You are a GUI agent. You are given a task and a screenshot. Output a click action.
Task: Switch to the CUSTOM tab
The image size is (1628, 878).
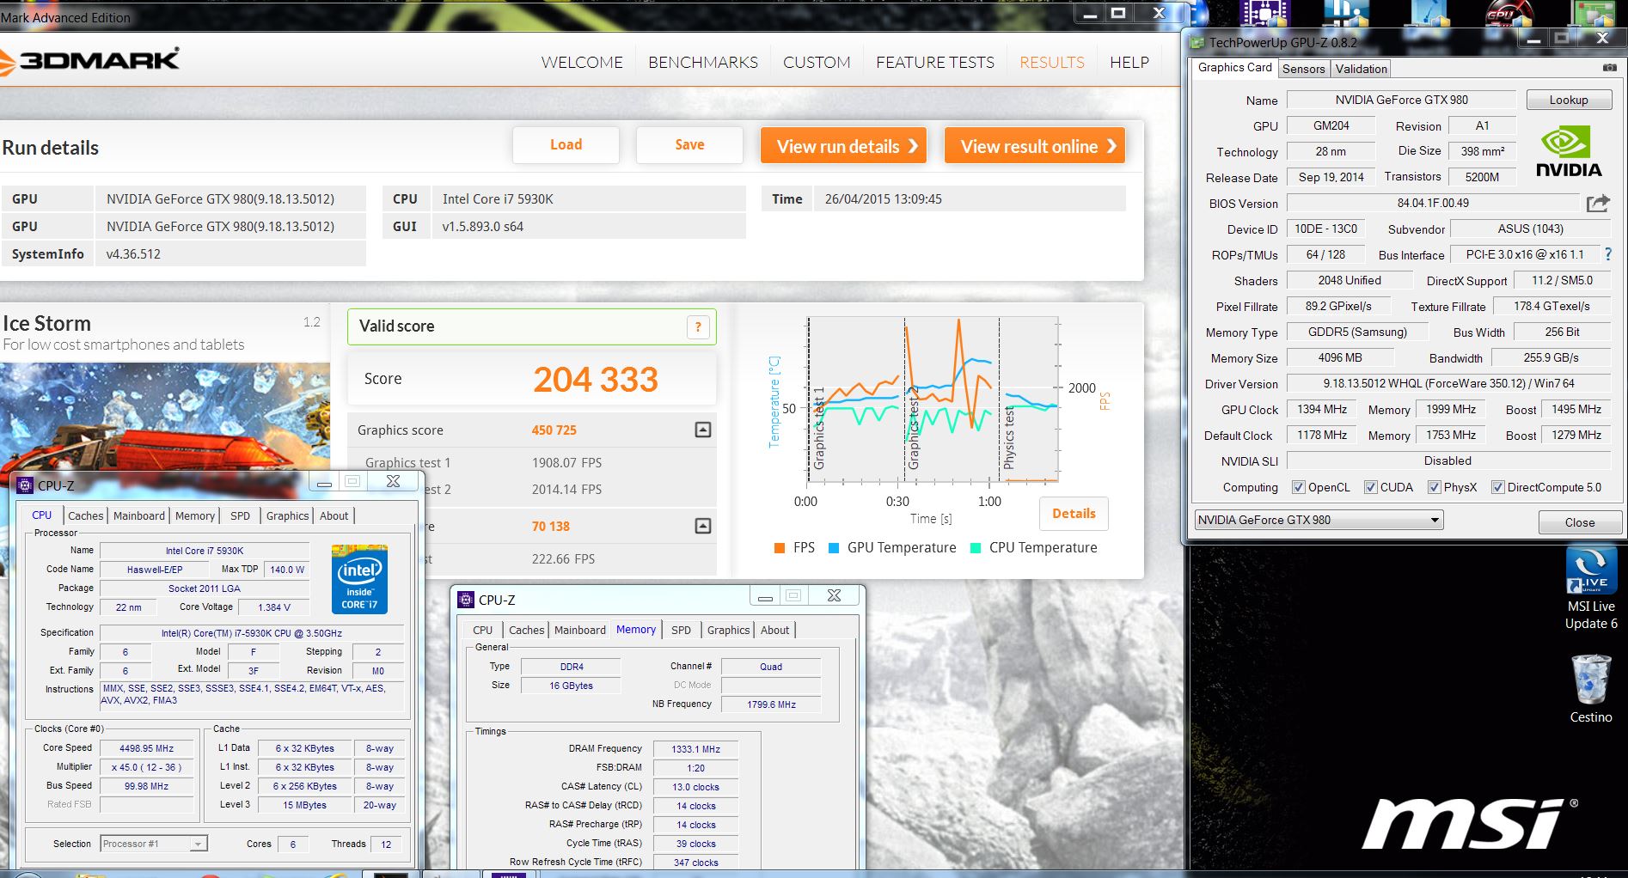pos(817,63)
